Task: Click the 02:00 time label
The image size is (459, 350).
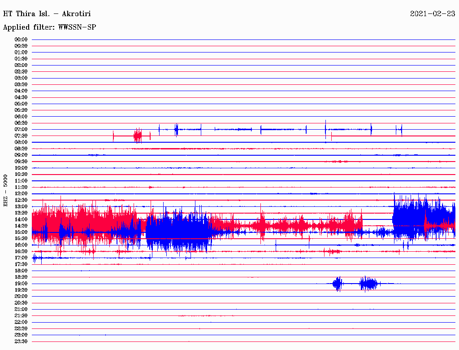Action: tap(21, 66)
